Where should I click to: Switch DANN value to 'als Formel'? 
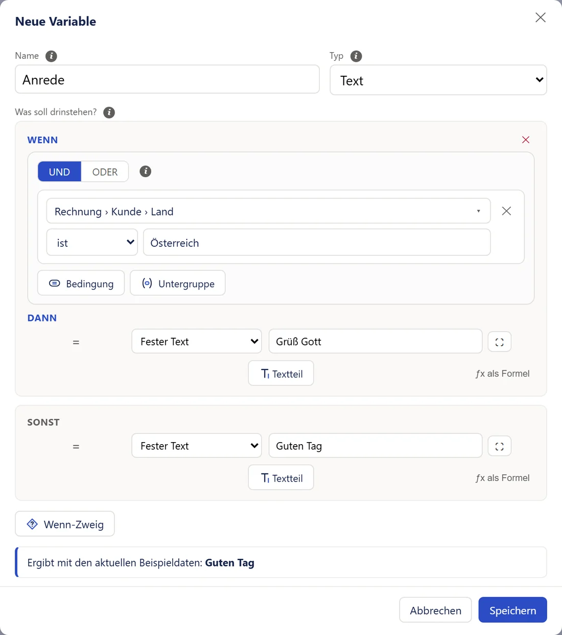(503, 374)
